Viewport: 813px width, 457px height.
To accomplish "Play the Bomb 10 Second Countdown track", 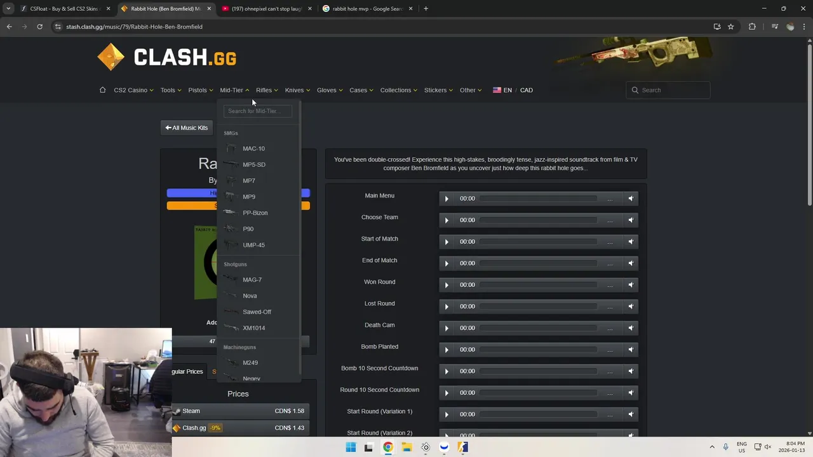I will (447, 371).
